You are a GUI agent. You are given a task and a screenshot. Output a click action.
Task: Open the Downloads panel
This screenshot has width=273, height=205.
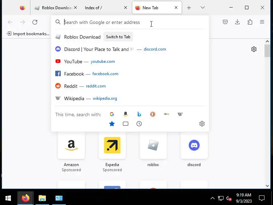click(237, 22)
